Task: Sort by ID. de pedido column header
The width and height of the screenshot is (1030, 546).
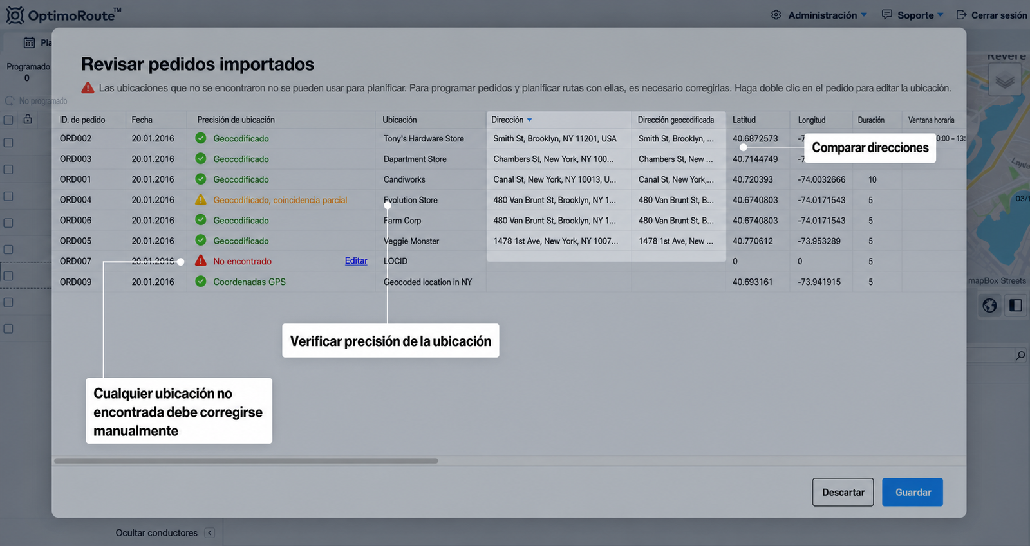Action: pyautogui.click(x=82, y=120)
